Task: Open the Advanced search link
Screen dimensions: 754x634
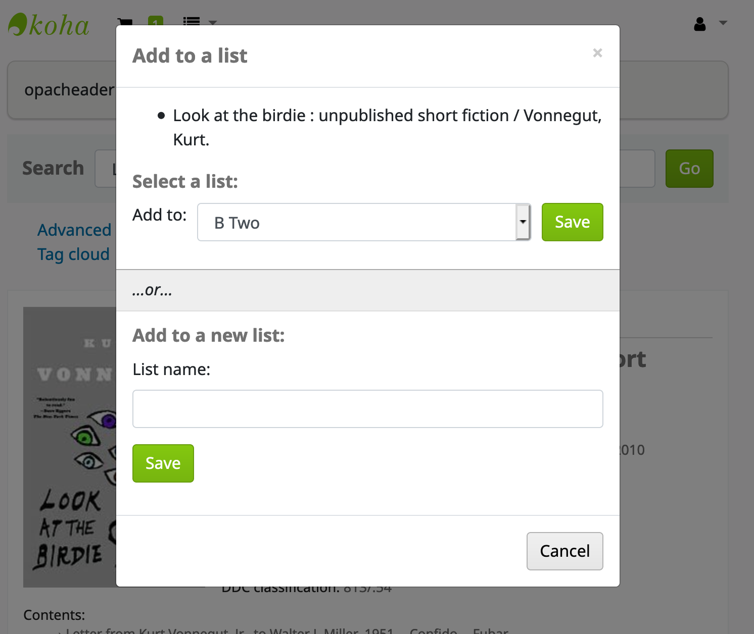Action: point(74,230)
